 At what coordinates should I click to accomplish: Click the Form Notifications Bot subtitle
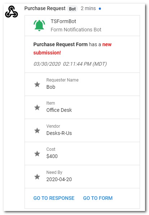(x=76, y=30)
